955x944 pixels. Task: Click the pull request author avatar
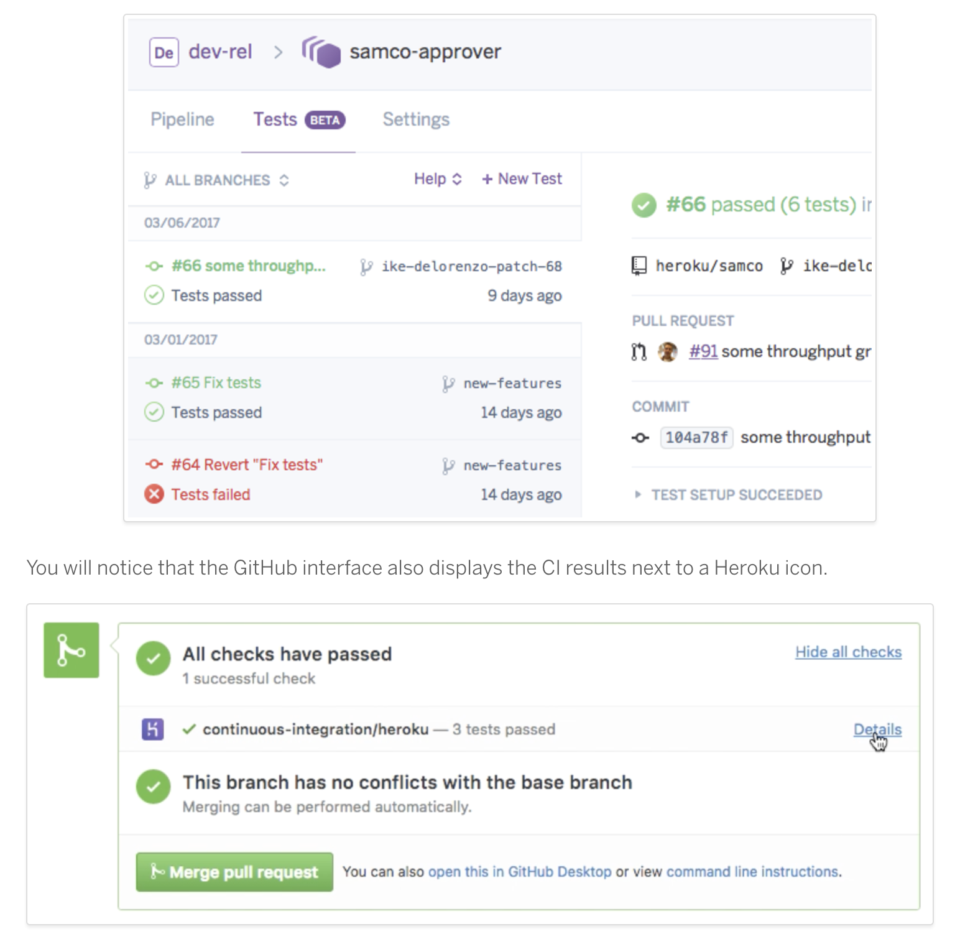(668, 352)
